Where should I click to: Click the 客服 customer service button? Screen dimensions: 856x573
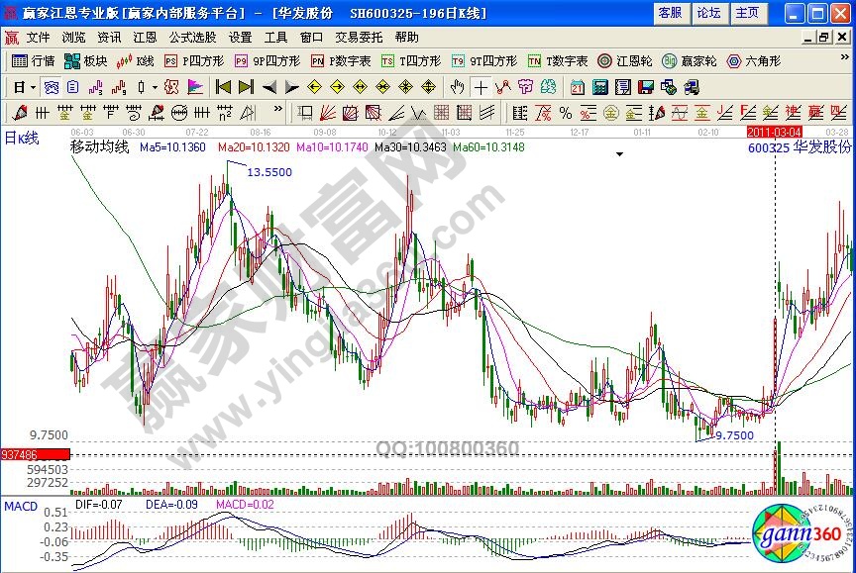[x=671, y=13]
